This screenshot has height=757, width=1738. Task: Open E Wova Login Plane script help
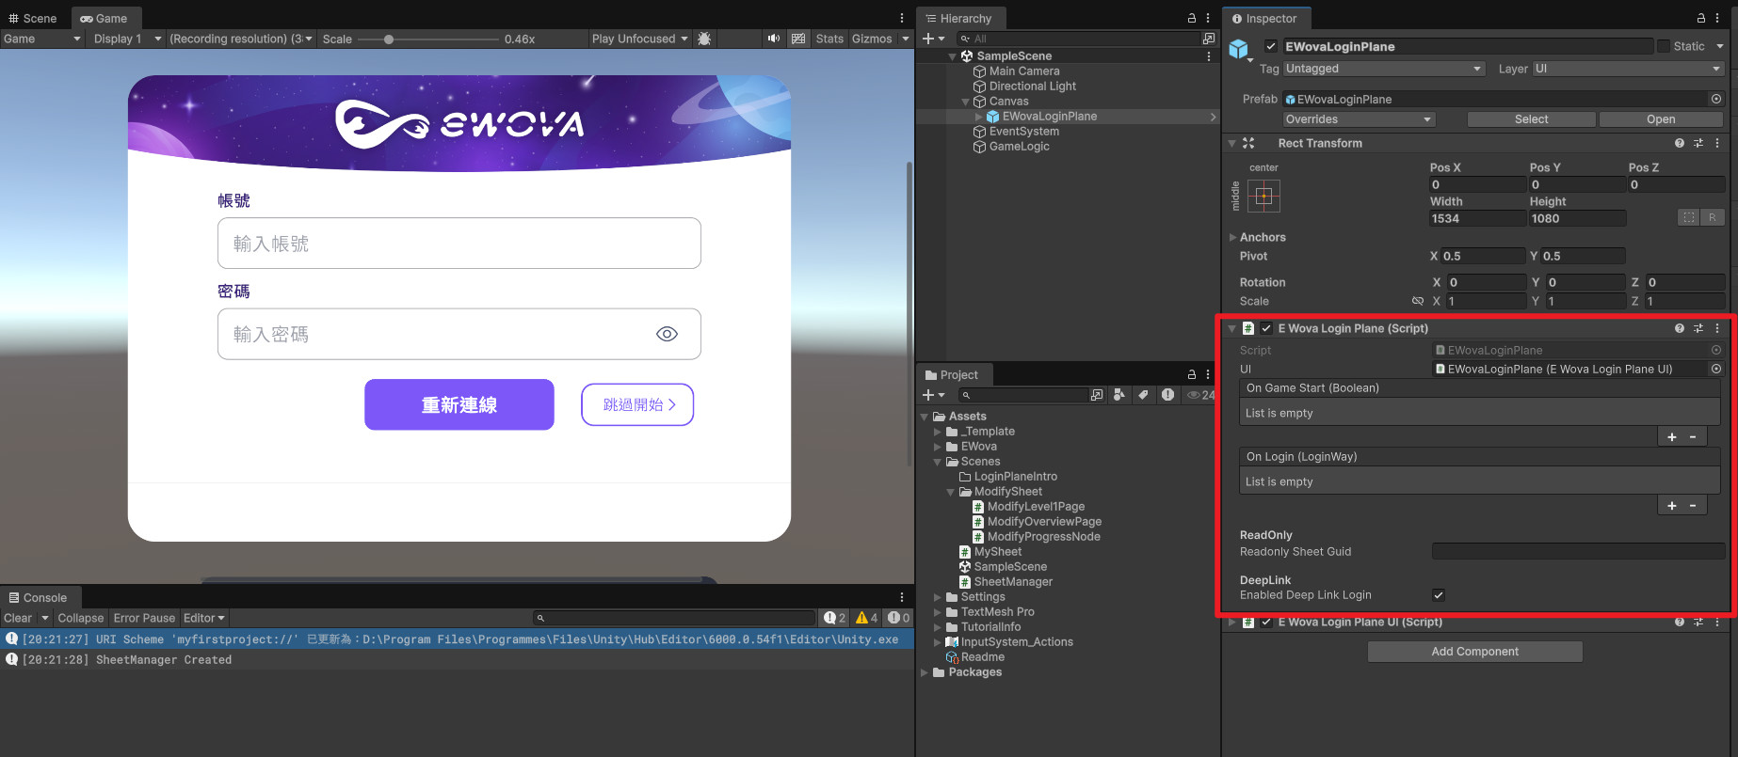(1680, 328)
